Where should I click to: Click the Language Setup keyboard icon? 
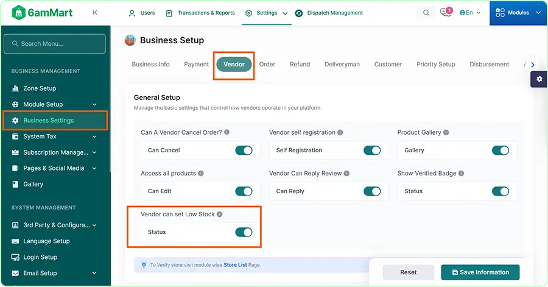pos(15,241)
